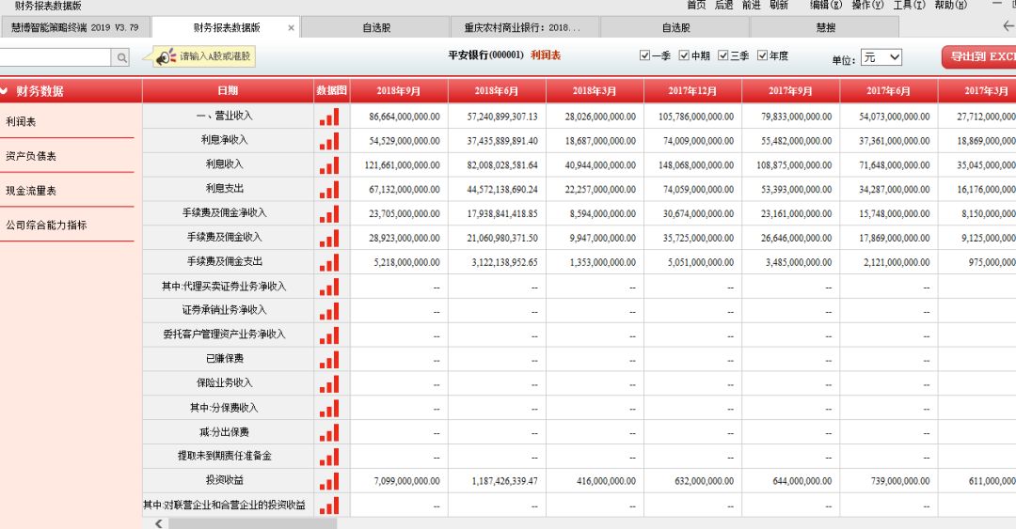Switch to 重庆农村商业银行 tab

pyautogui.click(x=522, y=28)
